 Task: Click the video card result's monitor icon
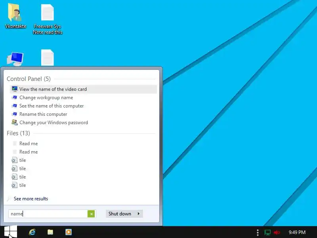[x=15, y=89]
